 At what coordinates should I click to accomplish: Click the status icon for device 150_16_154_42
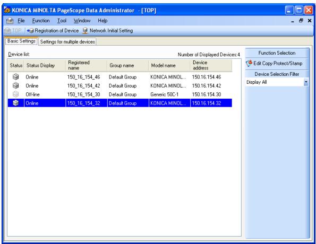tap(16, 85)
